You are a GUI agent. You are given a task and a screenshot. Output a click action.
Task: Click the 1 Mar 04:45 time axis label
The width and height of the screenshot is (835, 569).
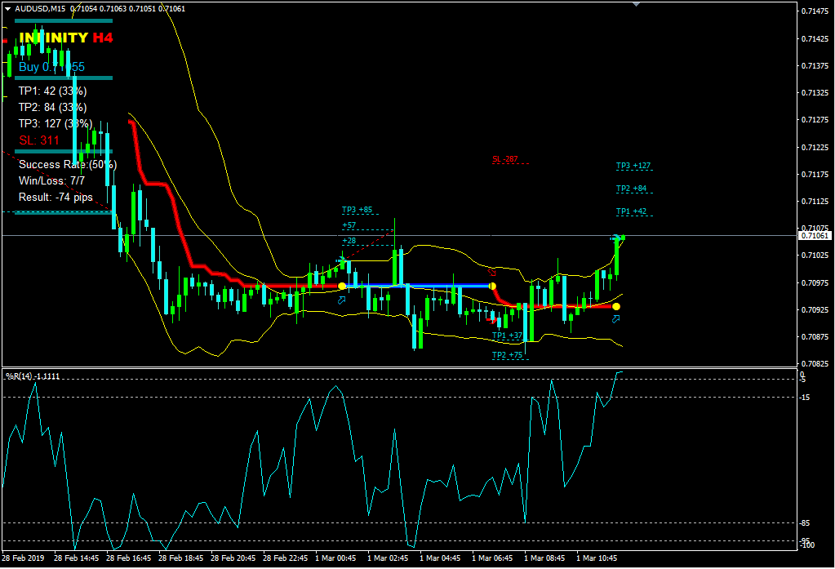(440, 558)
